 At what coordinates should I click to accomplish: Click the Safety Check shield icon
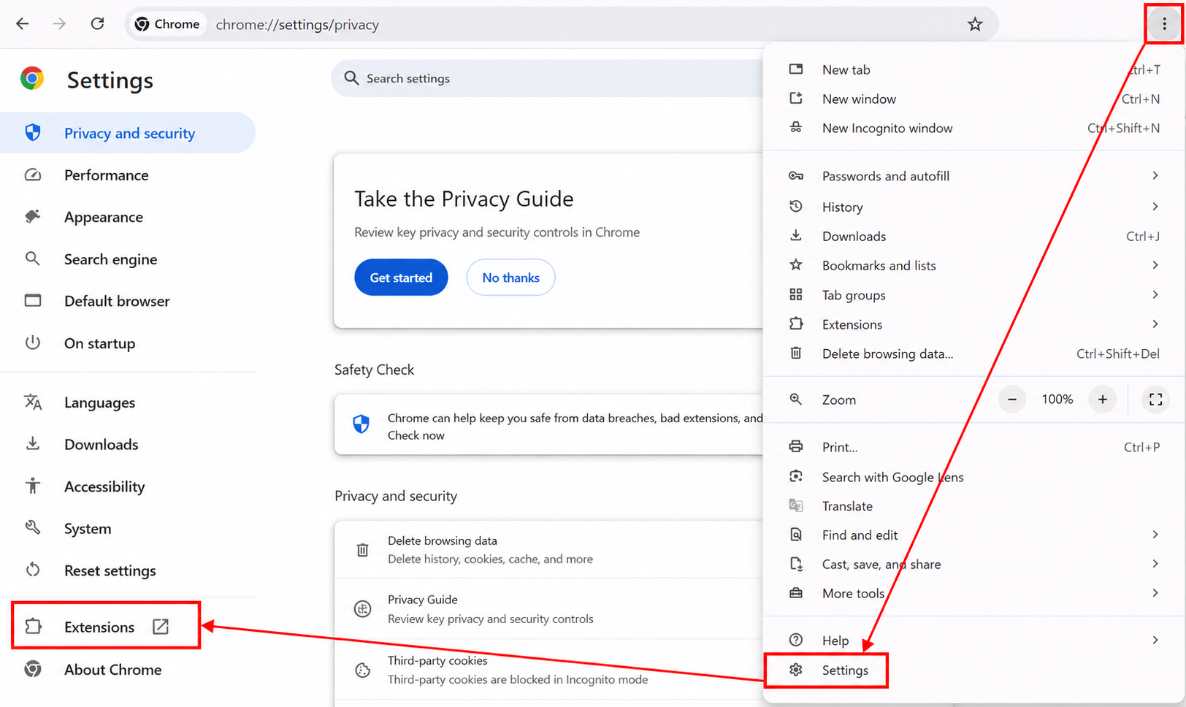[x=361, y=424]
